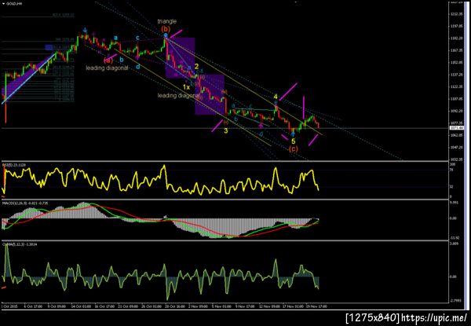Image resolution: width=471 pixels, height=326 pixels.
Task: Click the 1062.05 price scale value
Action: 456,135
